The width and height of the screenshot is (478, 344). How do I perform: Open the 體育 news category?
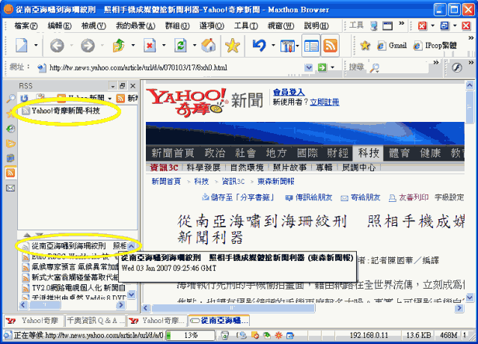[399, 153]
